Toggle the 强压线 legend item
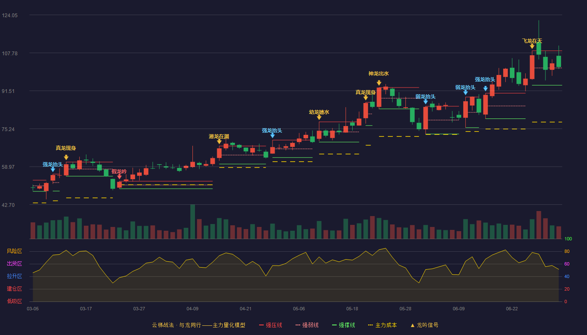Image resolution: width=587 pixels, height=335 pixels. (270, 325)
